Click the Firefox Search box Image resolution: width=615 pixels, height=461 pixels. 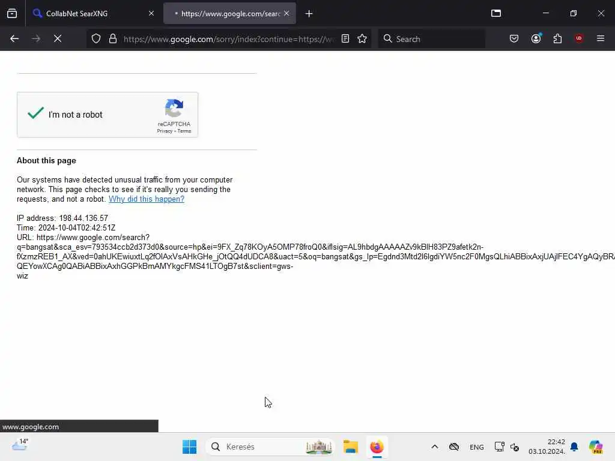pos(432,39)
